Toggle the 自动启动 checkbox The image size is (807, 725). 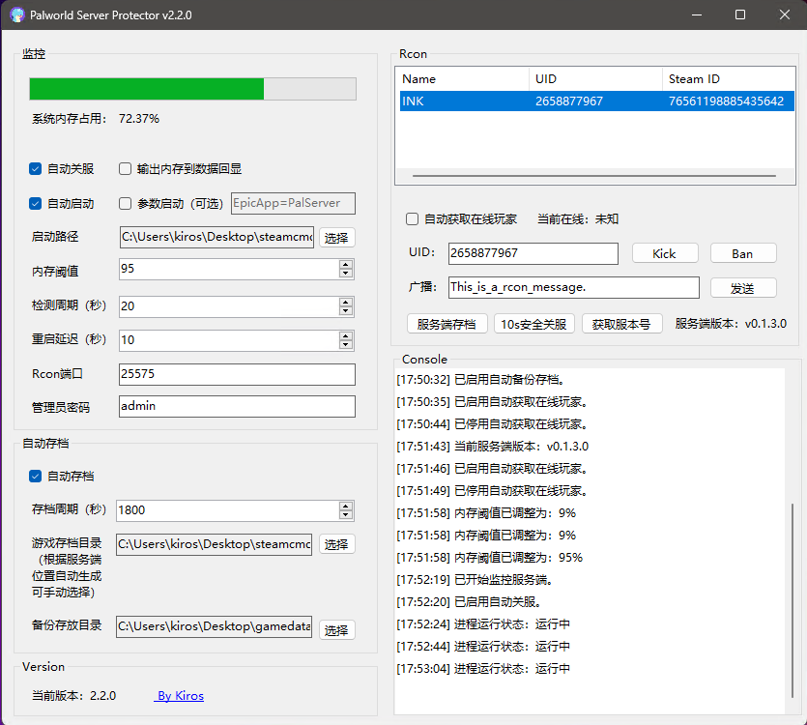coord(35,203)
